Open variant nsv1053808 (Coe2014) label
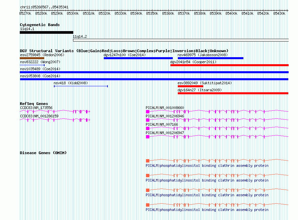 40,76
